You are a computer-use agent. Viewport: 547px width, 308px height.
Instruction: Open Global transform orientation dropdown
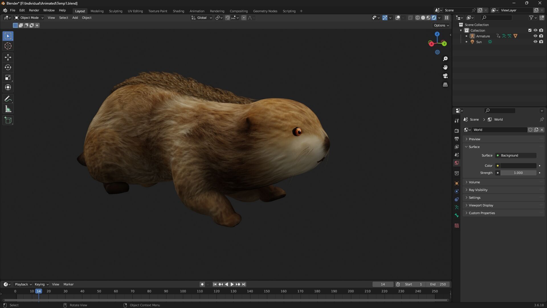coord(202,18)
